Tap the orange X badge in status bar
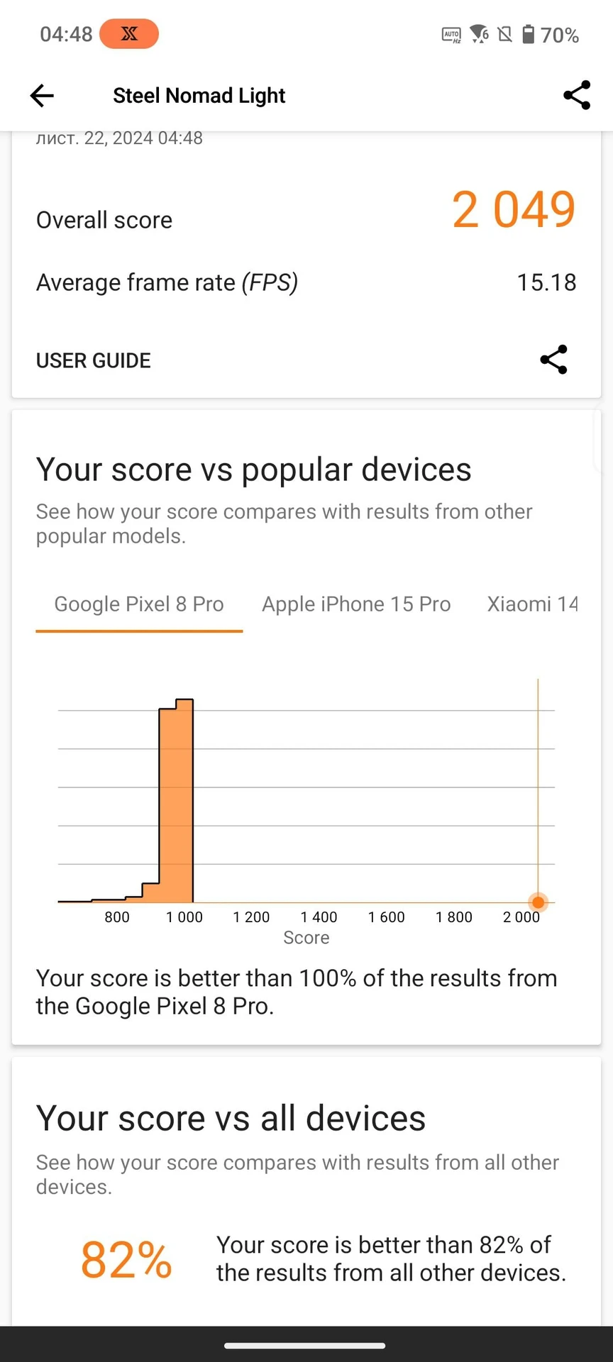The image size is (613, 1362). [129, 34]
